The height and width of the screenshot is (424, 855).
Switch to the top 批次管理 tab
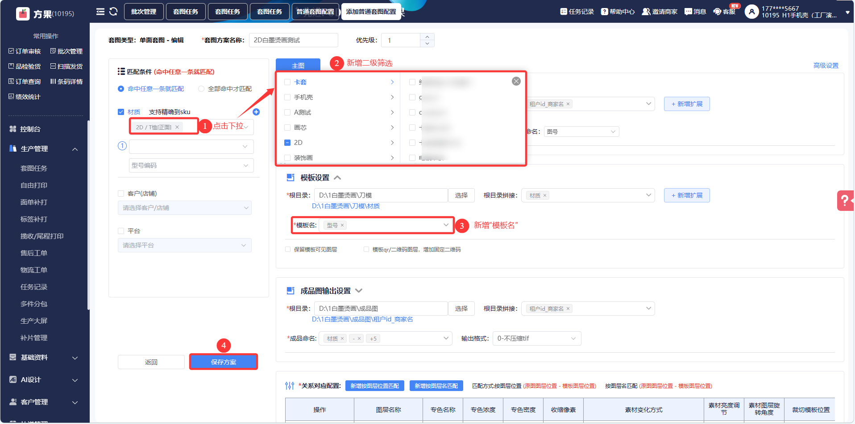pyautogui.click(x=144, y=12)
